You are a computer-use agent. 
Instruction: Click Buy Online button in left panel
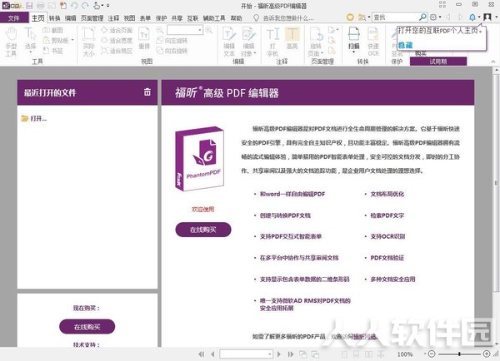coord(87,327)
